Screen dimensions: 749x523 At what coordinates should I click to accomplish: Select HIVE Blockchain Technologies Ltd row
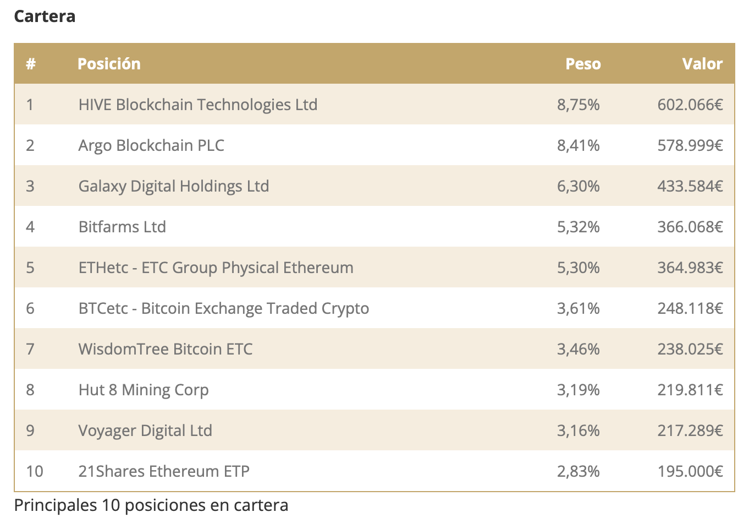pyautogui.click(x=198, y=105)
